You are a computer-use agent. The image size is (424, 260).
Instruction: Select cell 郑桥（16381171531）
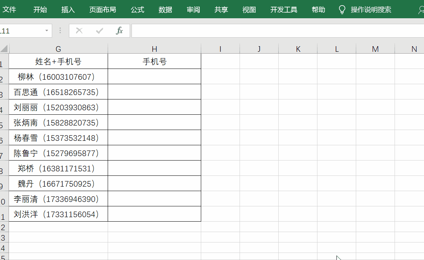click(x=58, y=168)
